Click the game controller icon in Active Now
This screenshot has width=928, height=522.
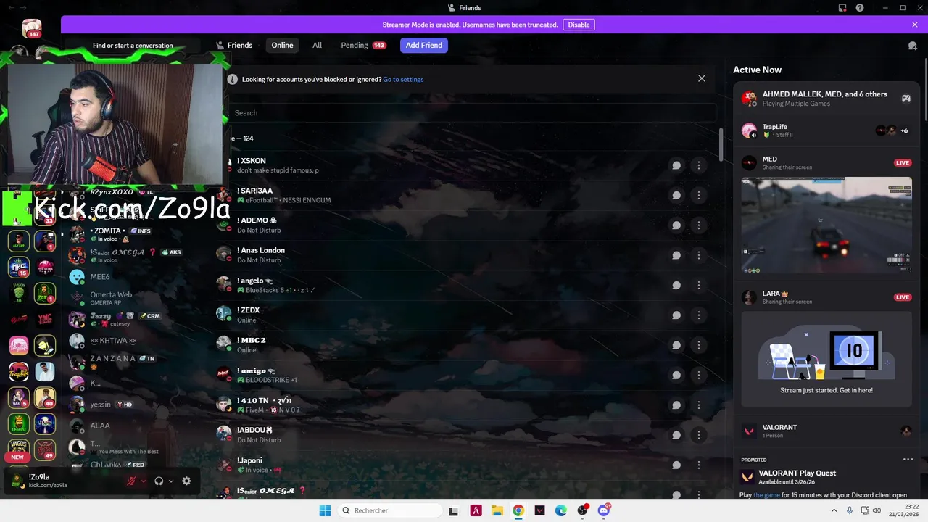[906, 99]
